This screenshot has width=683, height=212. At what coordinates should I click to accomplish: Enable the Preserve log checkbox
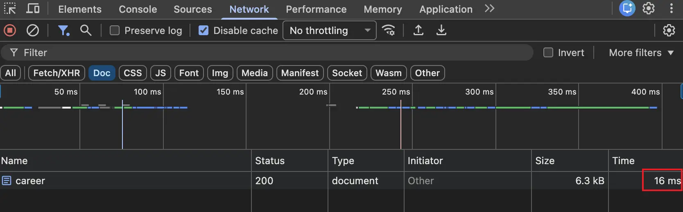click(115, 31)
